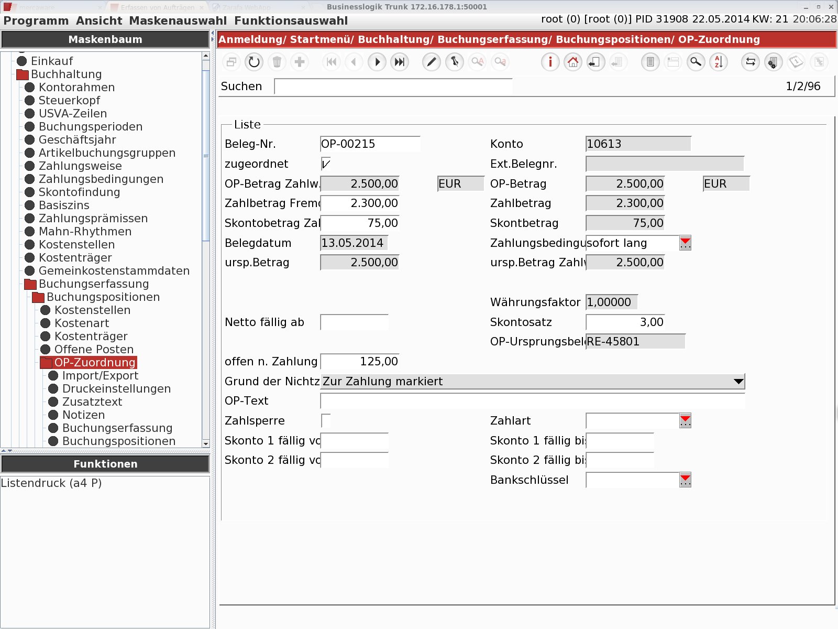Open the Maskenauswahl menu
Image resolution: width=838 pixels, height=629 pixels.
178,21
